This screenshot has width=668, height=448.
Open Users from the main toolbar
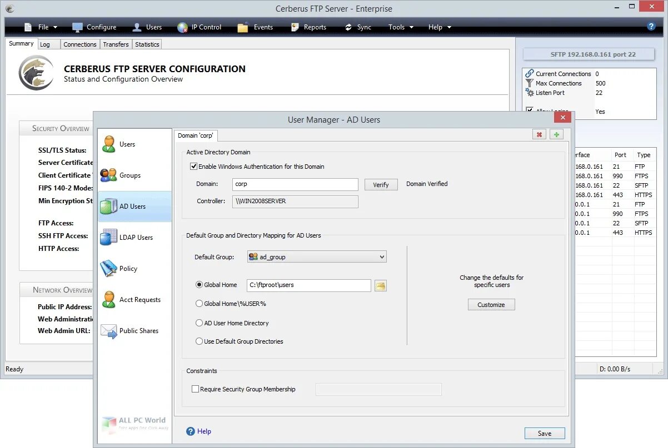[147, 27]
